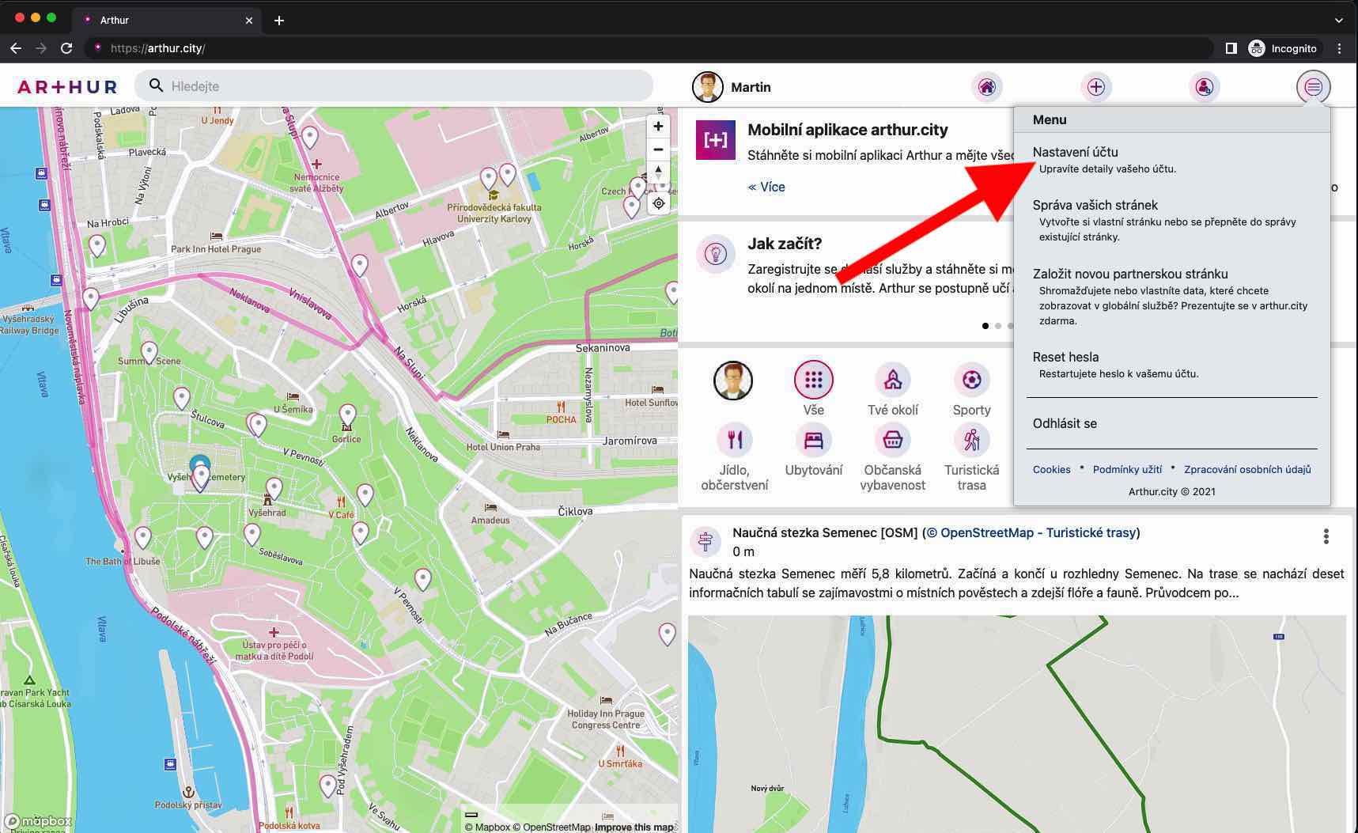1358x833 pixels.
Task: Open Zpracování osobních údajů link
Action: click(1247, 469)
